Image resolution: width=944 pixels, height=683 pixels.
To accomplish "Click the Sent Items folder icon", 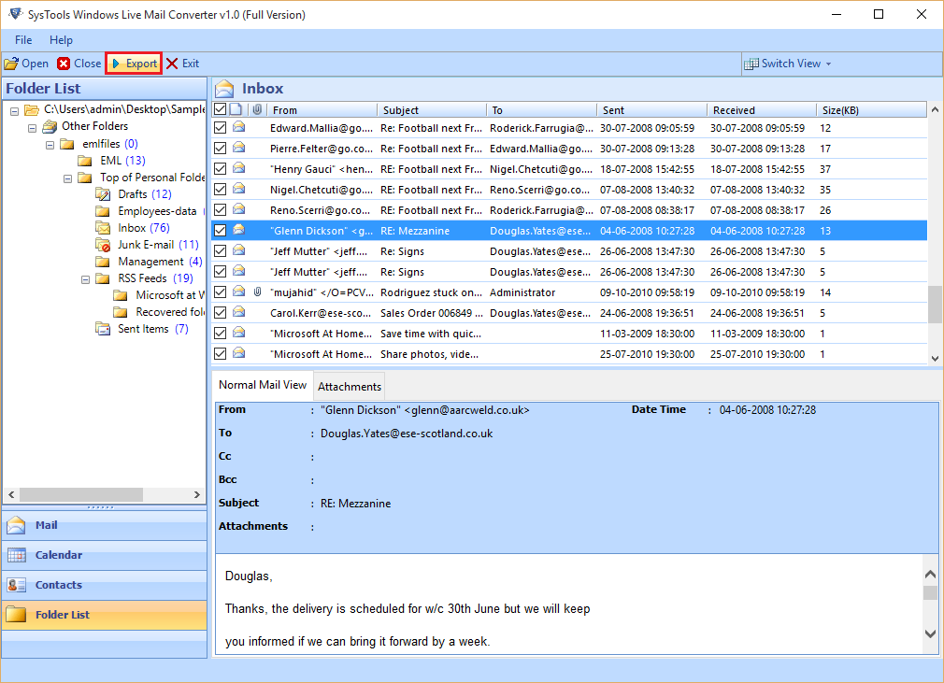I will coord(103,329).
